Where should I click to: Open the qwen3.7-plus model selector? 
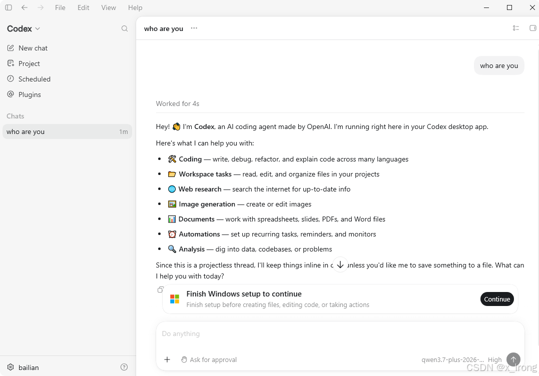click(452, 359)
